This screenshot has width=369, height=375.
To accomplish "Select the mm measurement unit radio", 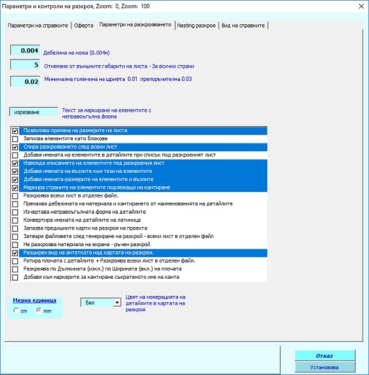I will [x=39, y=311].
